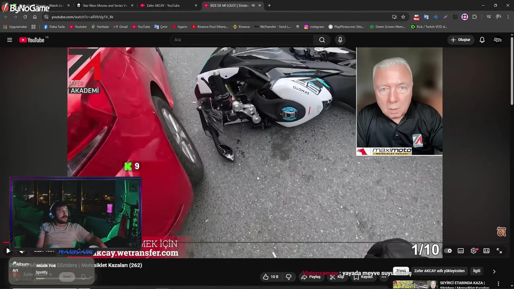This screenshot has height=289, width=514.
Task: Toggle the autoplay switch in player
Action: coord(448,251)
